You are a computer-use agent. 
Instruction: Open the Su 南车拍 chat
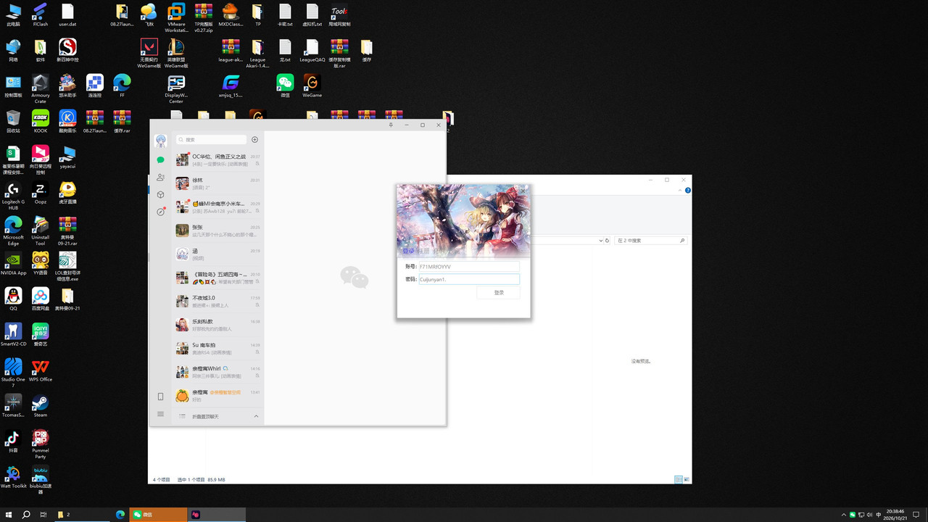coord(217,348)
